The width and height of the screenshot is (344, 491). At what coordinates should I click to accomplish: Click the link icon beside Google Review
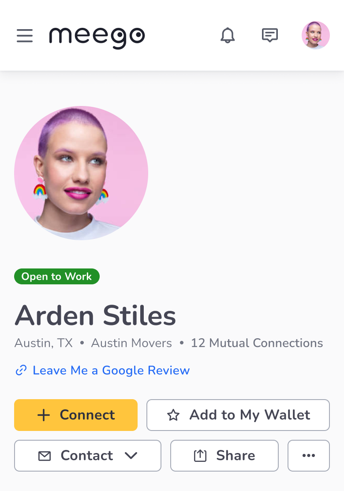[x=21, y=370]
